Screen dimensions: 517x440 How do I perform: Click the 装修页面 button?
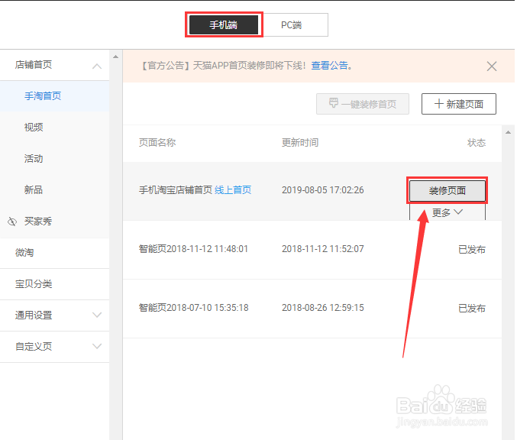tap(448, 190)
